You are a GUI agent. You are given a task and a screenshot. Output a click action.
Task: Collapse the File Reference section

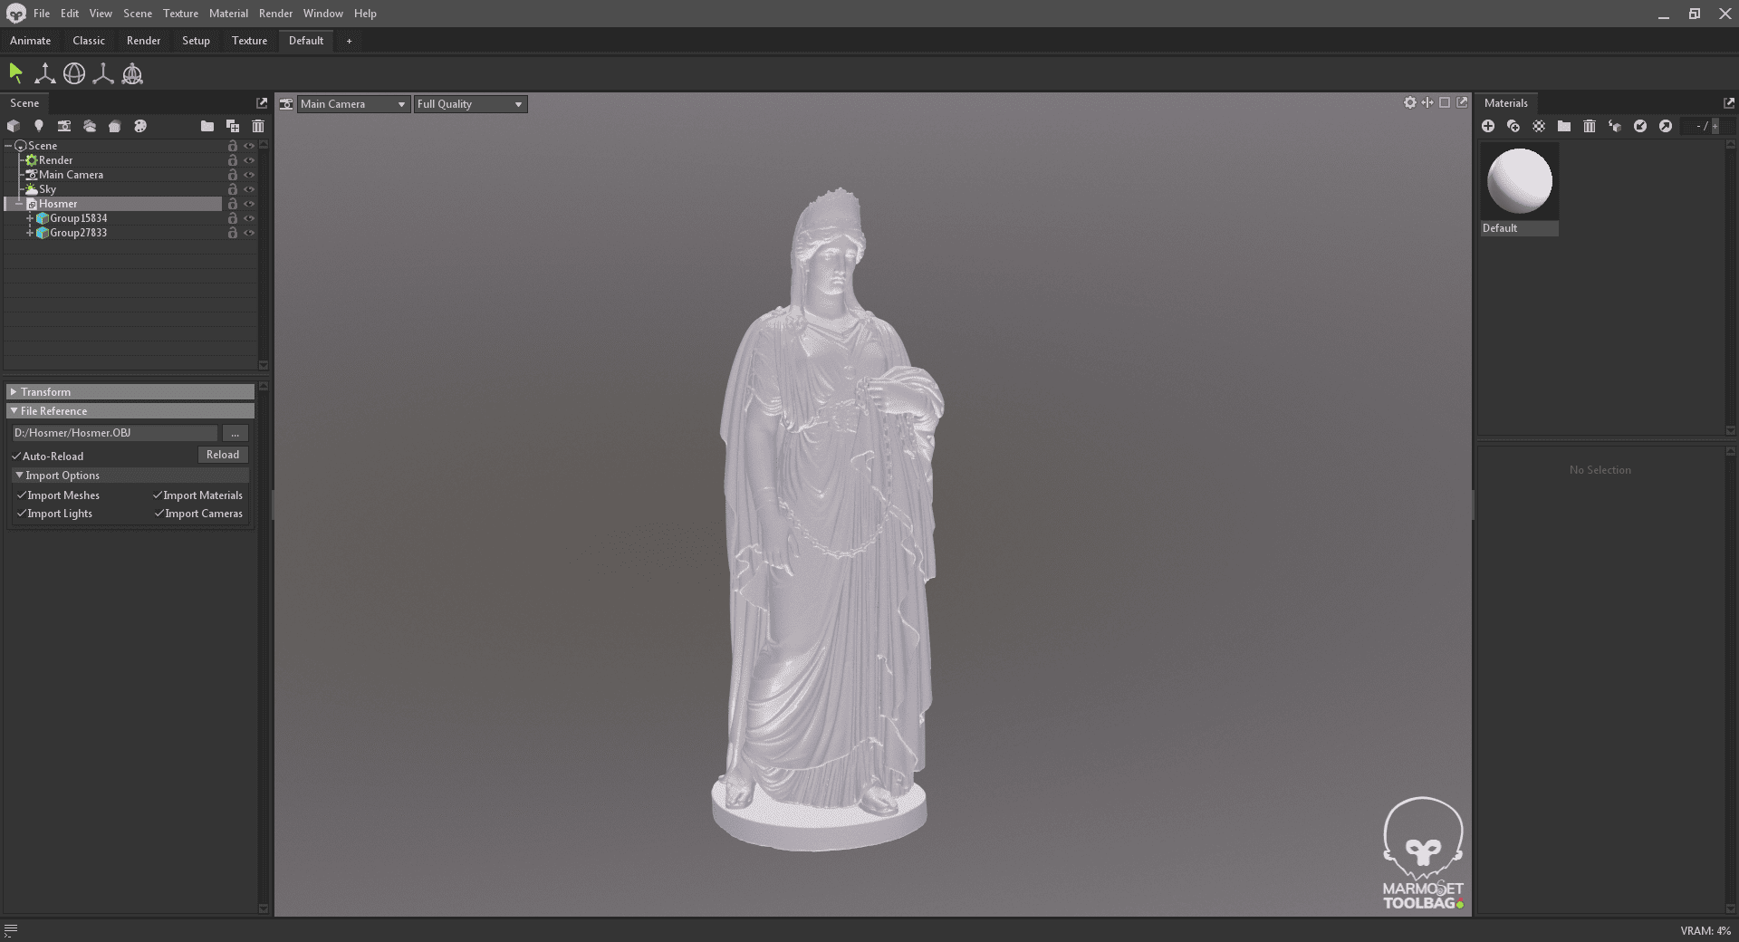(x=130, y=411)
